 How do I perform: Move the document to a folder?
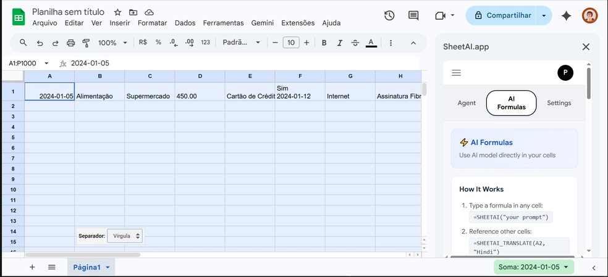[x=133, y=12]
